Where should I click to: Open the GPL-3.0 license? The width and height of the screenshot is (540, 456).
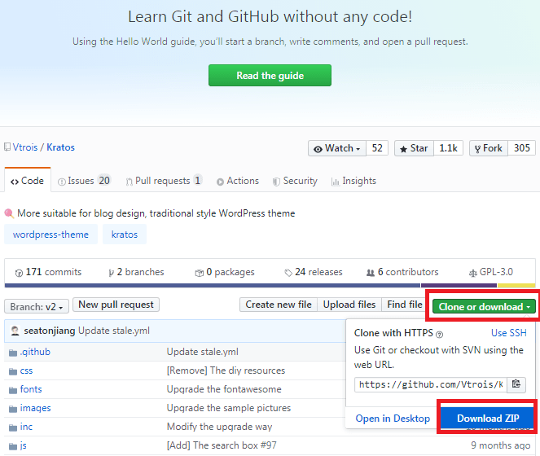pyautogui.click(x=491, y=272)
